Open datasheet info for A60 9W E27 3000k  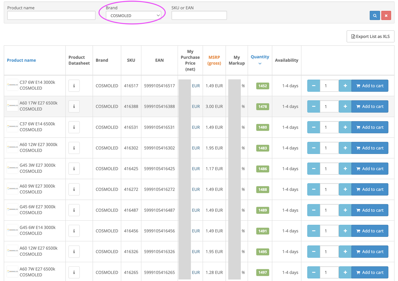coord(74,189)
